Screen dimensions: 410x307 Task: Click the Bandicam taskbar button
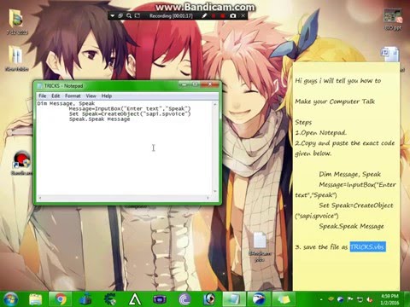click(259, 299)
